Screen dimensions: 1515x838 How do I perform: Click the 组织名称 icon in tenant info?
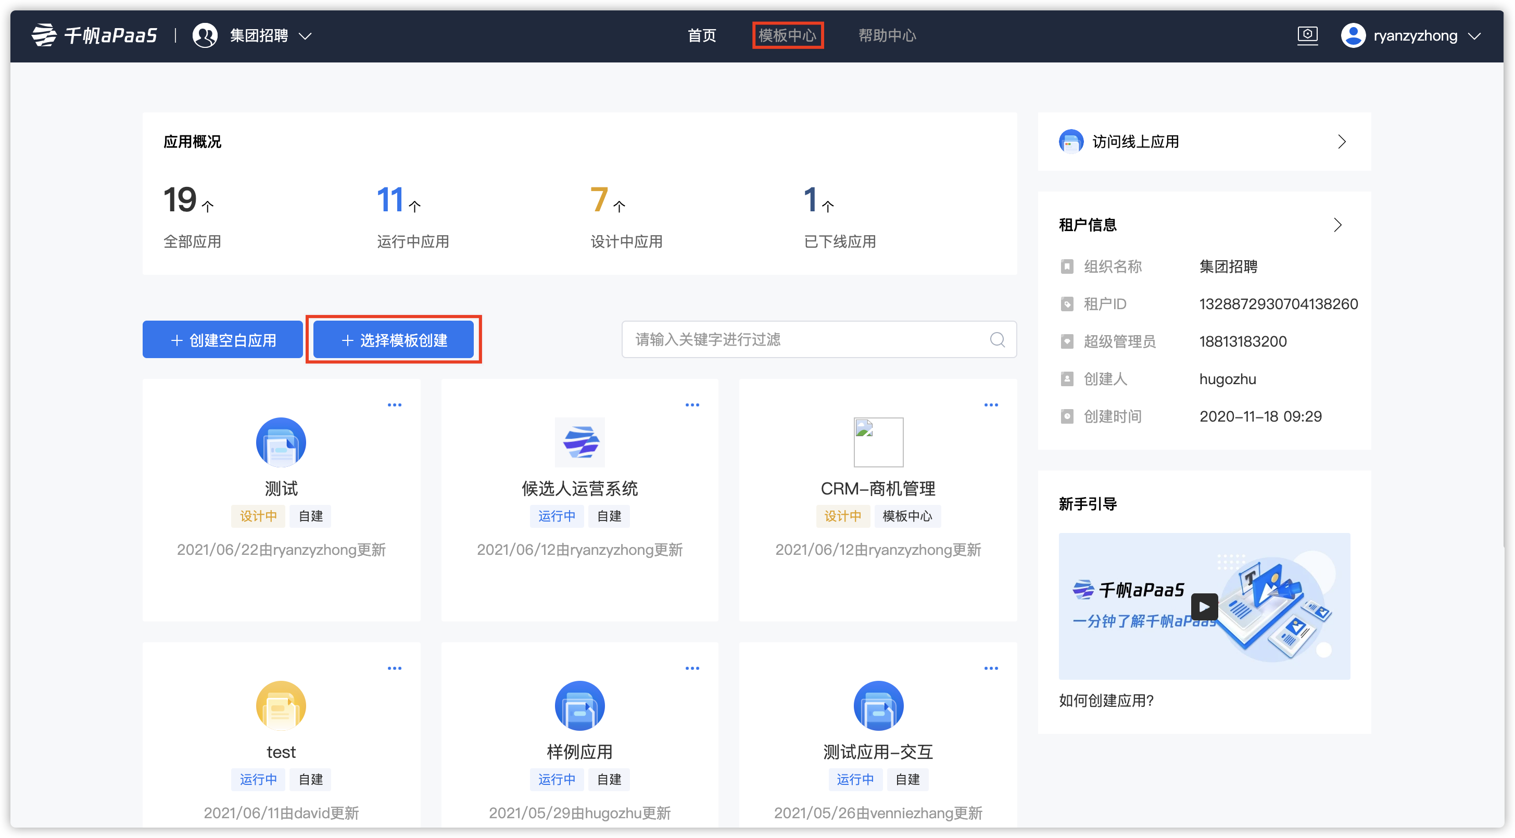coord(1066,266)
